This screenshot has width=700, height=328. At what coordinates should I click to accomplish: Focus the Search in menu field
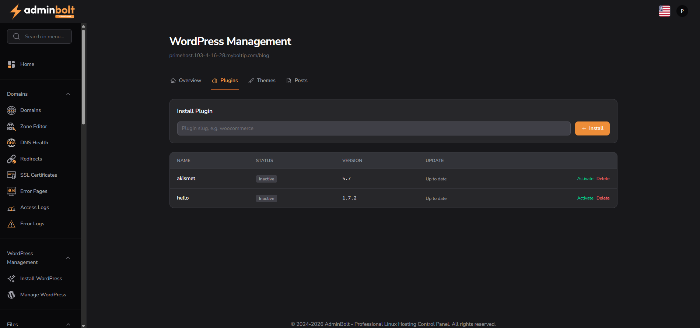39,36
